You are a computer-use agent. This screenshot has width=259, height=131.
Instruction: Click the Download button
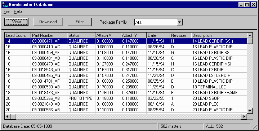(x=48, y=22)
